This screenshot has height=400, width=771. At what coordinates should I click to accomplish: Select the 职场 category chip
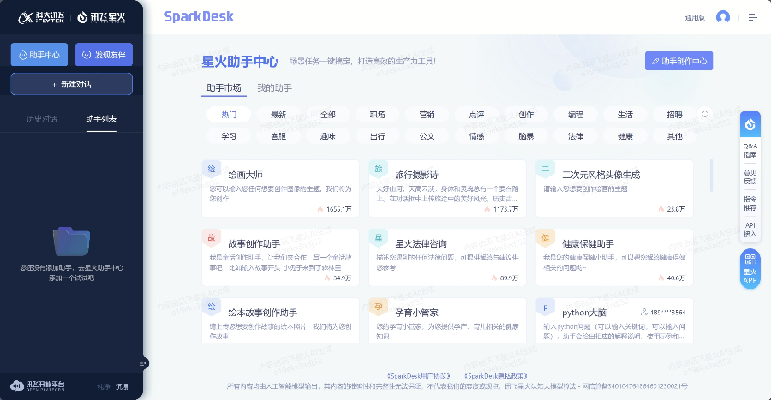point(377,115)
